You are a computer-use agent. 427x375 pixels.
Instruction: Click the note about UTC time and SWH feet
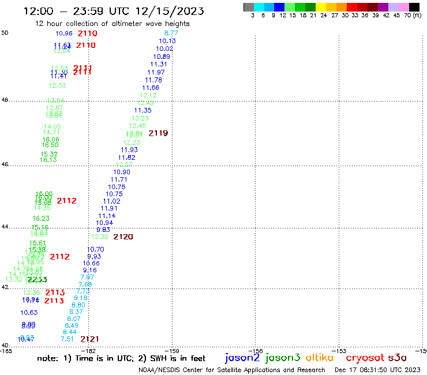pyautogui.click(x=121, y=358)
